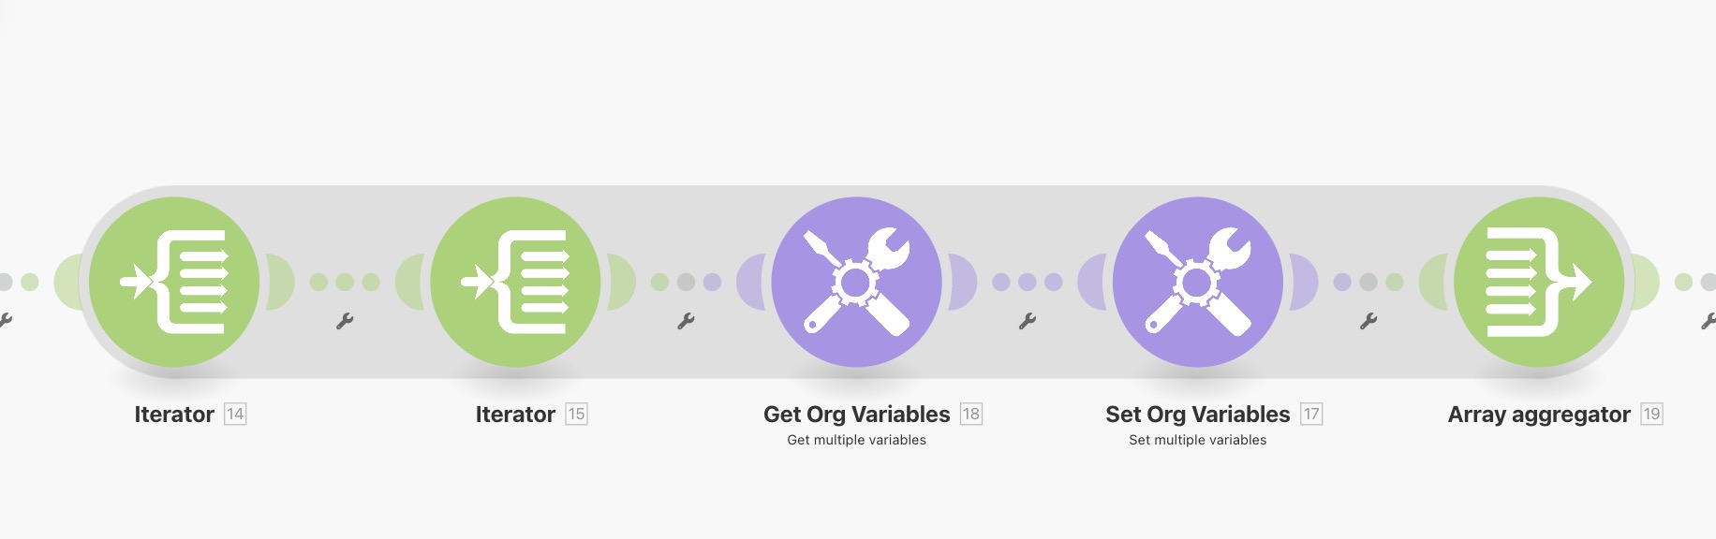This screenshot has height=539, width=1716.
Task: Click the wrench between the two Iterators
Action: 345,322
